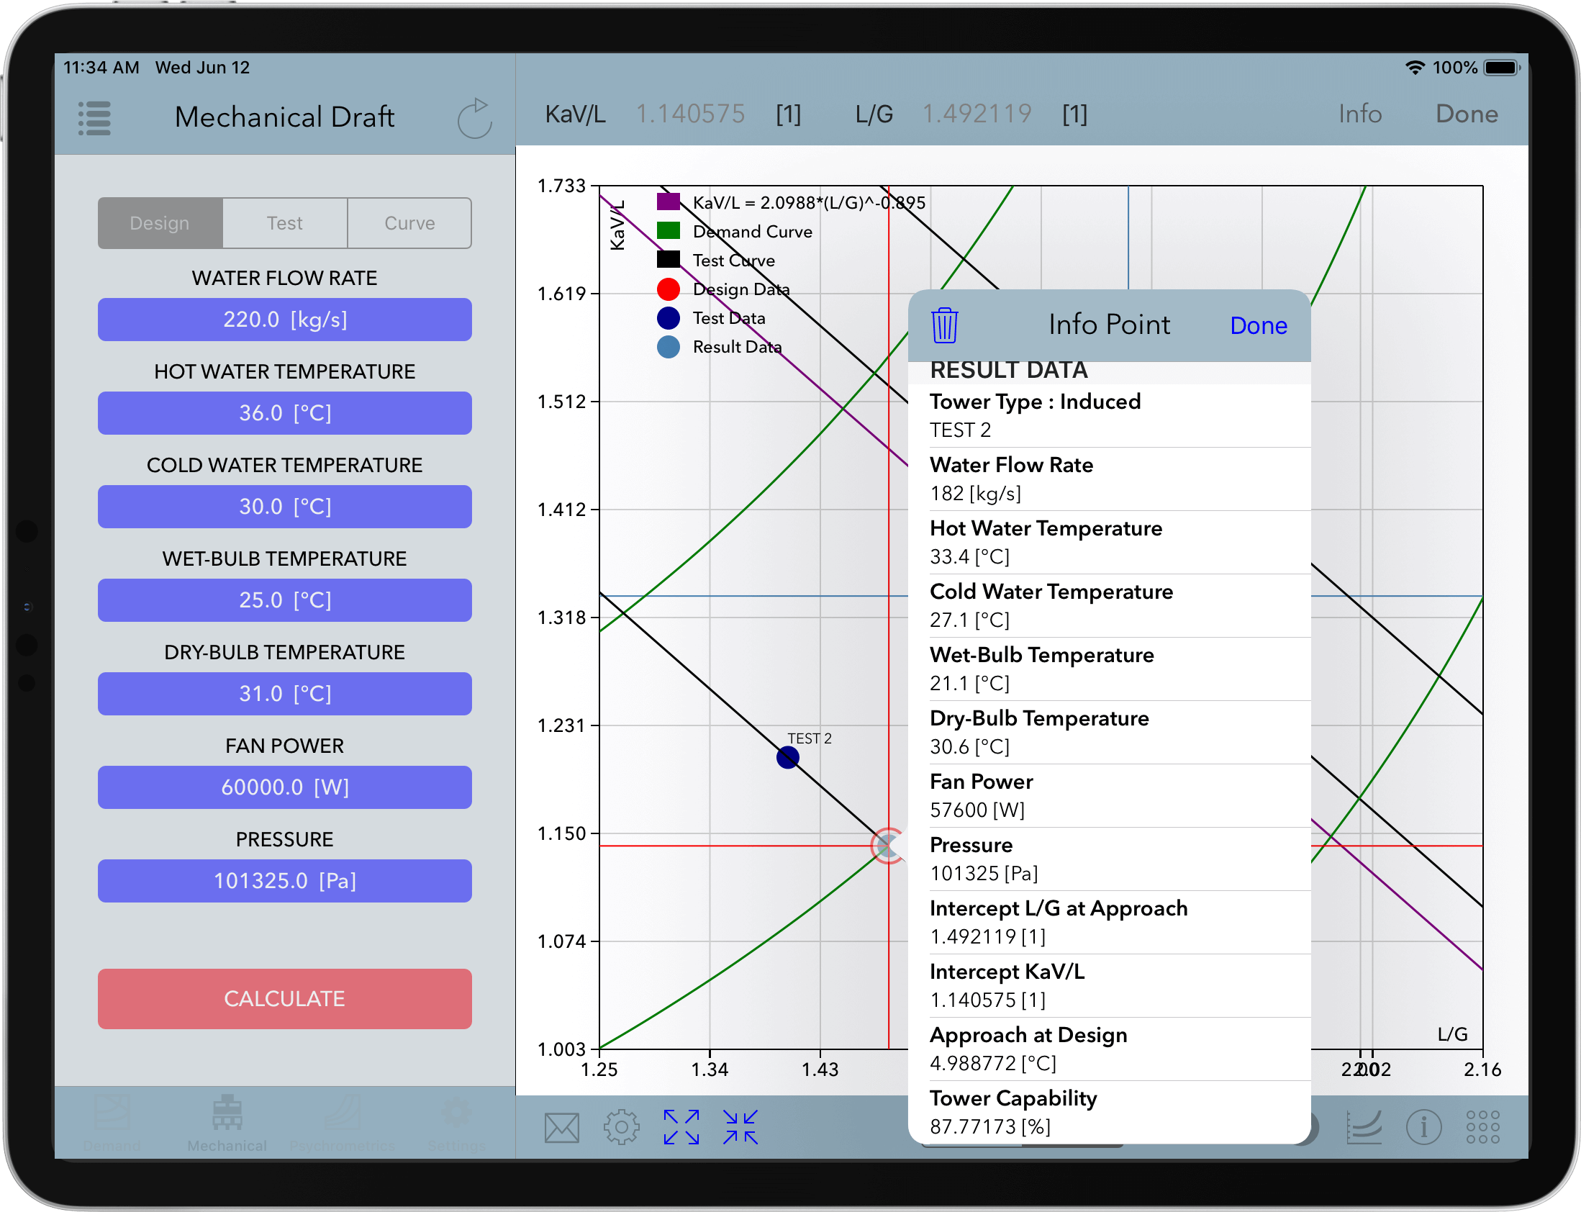1581x1212 pixels.
Task: Select the Design segment
Action: (x=160, y=223)
